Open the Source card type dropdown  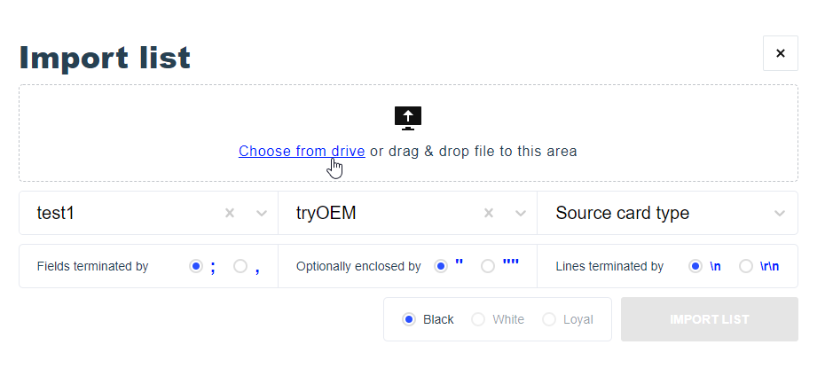tap(667, 213)
